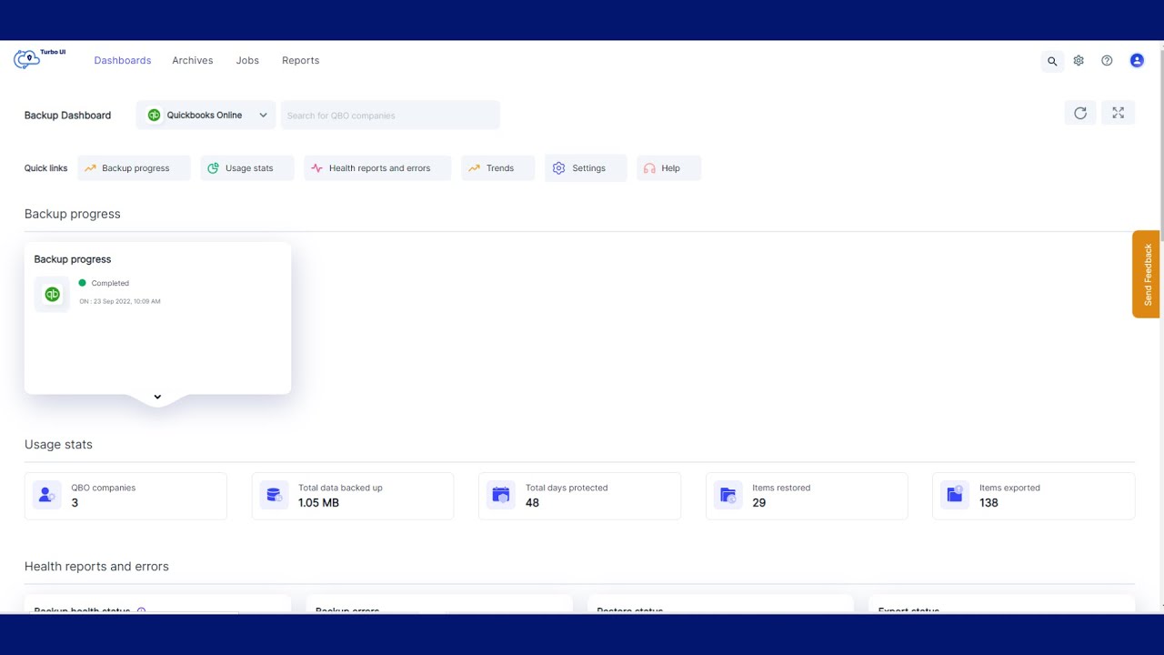
Task: Click the QBO companies count 3
Action: pyautogui.click(x=75, y=502)
